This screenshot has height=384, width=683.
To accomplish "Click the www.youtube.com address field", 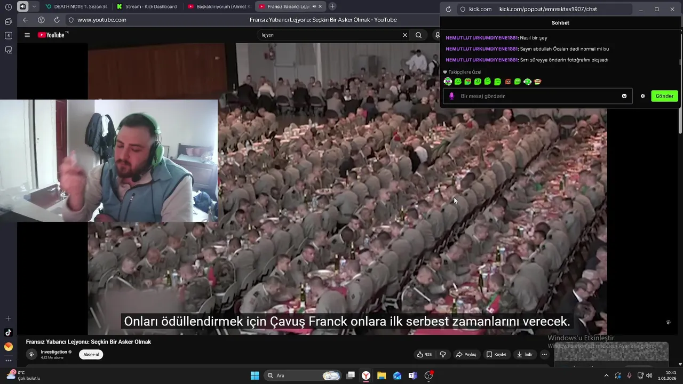I will (x=101, y=20).
